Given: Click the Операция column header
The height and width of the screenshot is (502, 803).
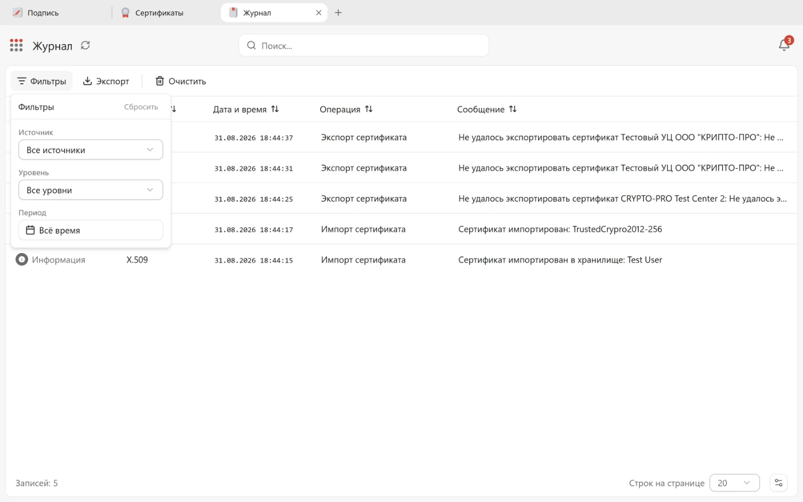Looking at the screenshot, I should click(x=340, y=109).
